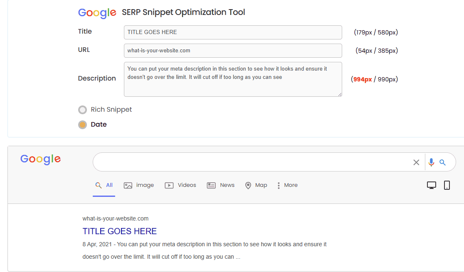Switch to desktop preview monitor icon
This screenshot has height=272, width=464.
tap(432, 185)
